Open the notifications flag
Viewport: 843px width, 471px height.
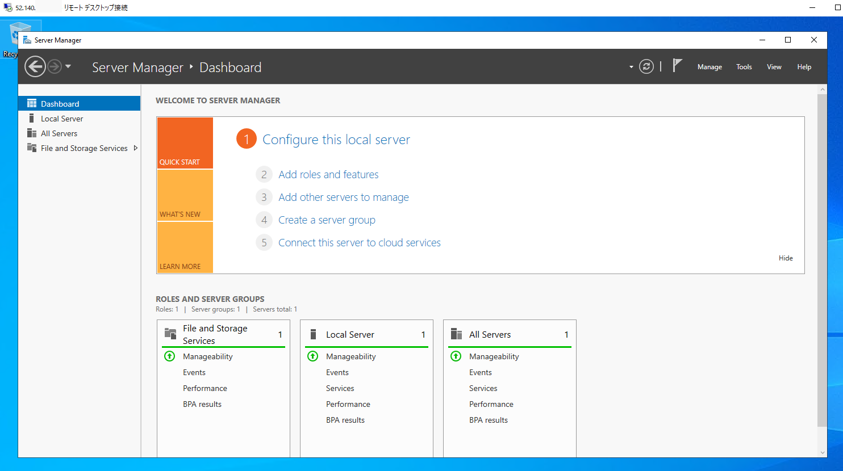(x=677, y=66)
